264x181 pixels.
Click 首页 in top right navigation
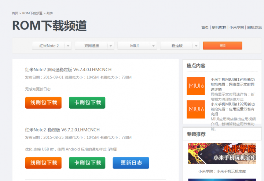pyautogui.click(x=205, y=27)
